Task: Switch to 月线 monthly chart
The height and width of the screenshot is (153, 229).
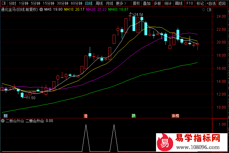Action: 109,3
